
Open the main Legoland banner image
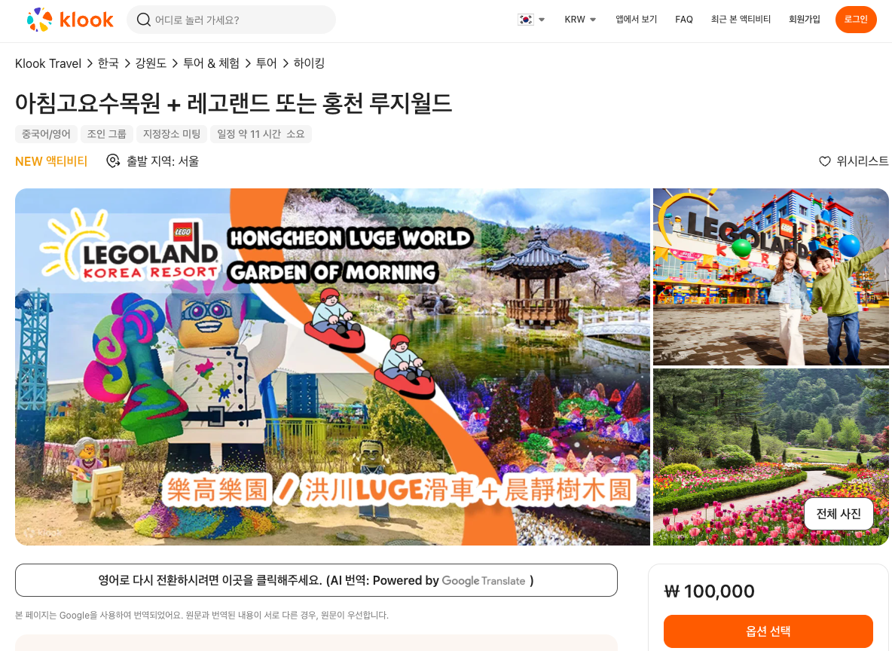click(x=332, y=367)
